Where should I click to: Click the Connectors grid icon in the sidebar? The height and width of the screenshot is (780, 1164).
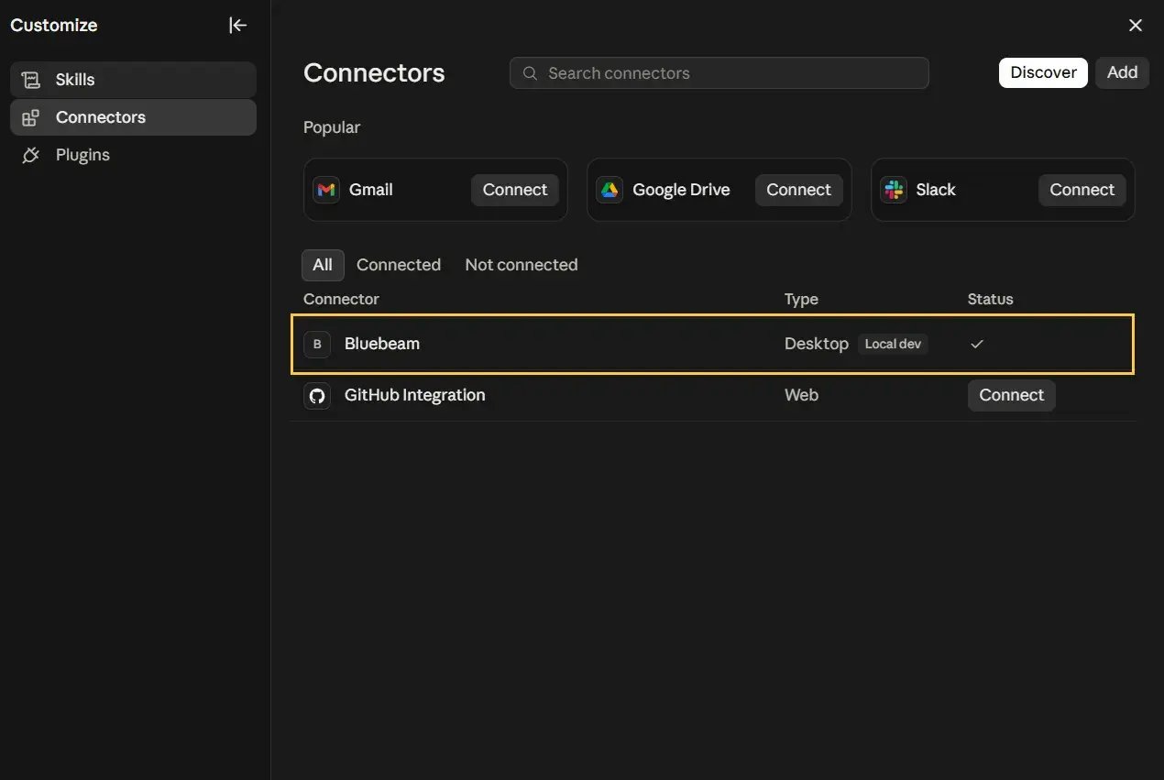(31, 117)
